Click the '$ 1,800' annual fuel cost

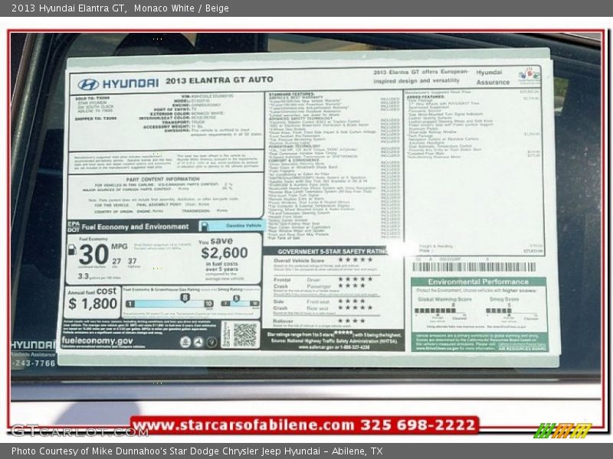pos(93,303)
